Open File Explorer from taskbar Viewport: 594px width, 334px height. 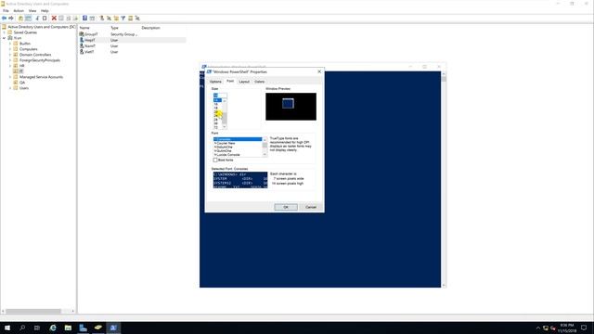68,328
